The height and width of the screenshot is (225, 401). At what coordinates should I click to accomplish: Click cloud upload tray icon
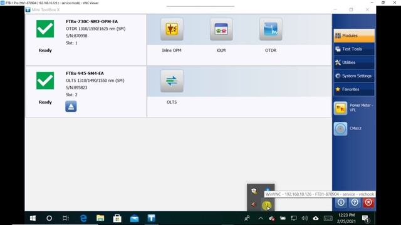coord(316,218)
